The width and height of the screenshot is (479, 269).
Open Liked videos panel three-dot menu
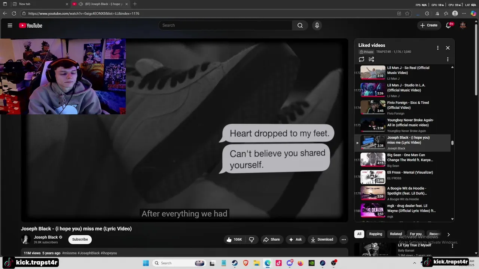point(437,48)
